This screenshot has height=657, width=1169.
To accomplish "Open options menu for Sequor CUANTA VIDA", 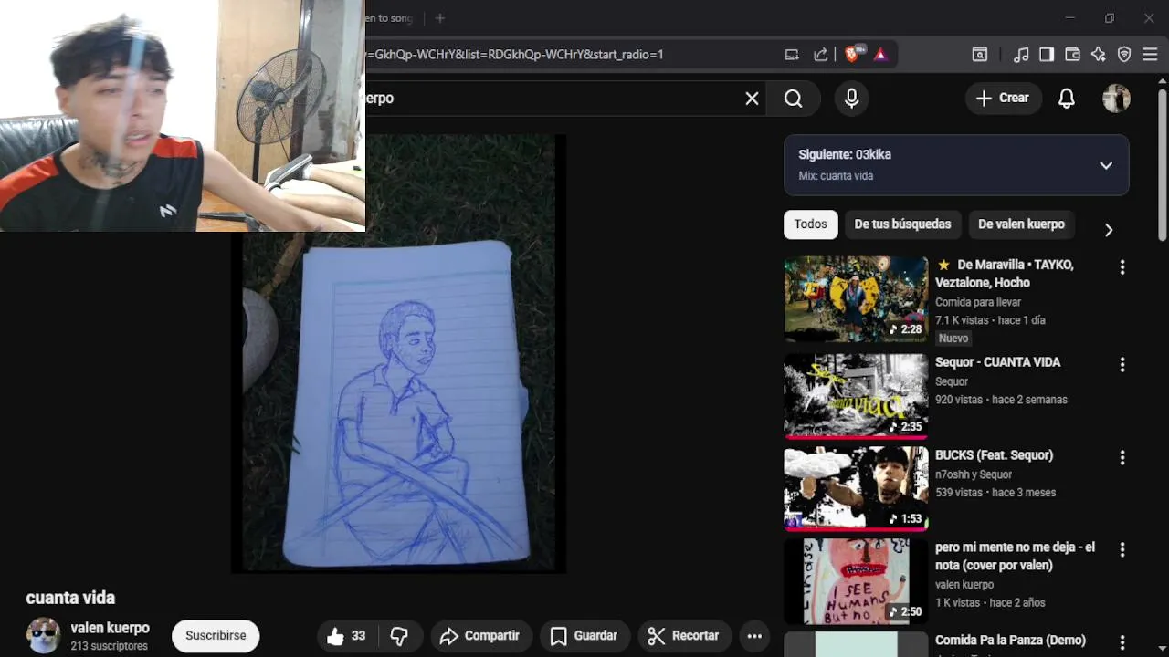I will [1122, 364].
